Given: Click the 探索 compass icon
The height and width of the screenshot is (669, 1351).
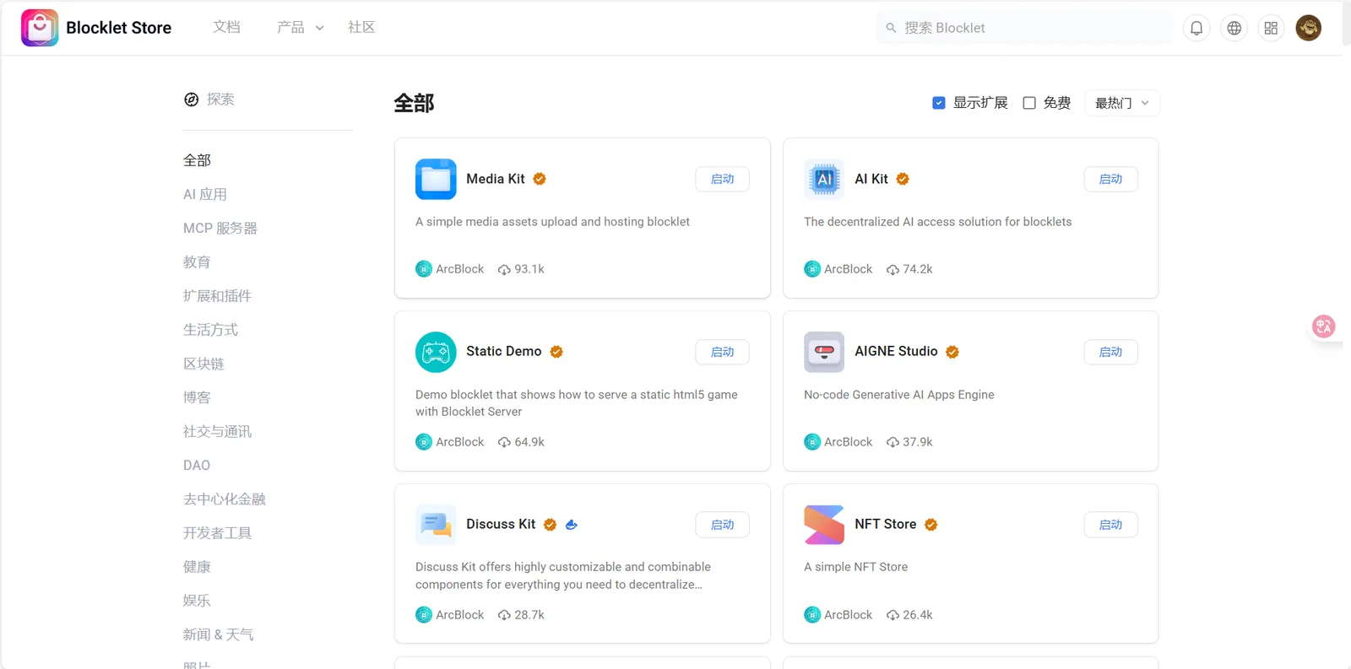Looking at the screenshot, I should [192, 100].
